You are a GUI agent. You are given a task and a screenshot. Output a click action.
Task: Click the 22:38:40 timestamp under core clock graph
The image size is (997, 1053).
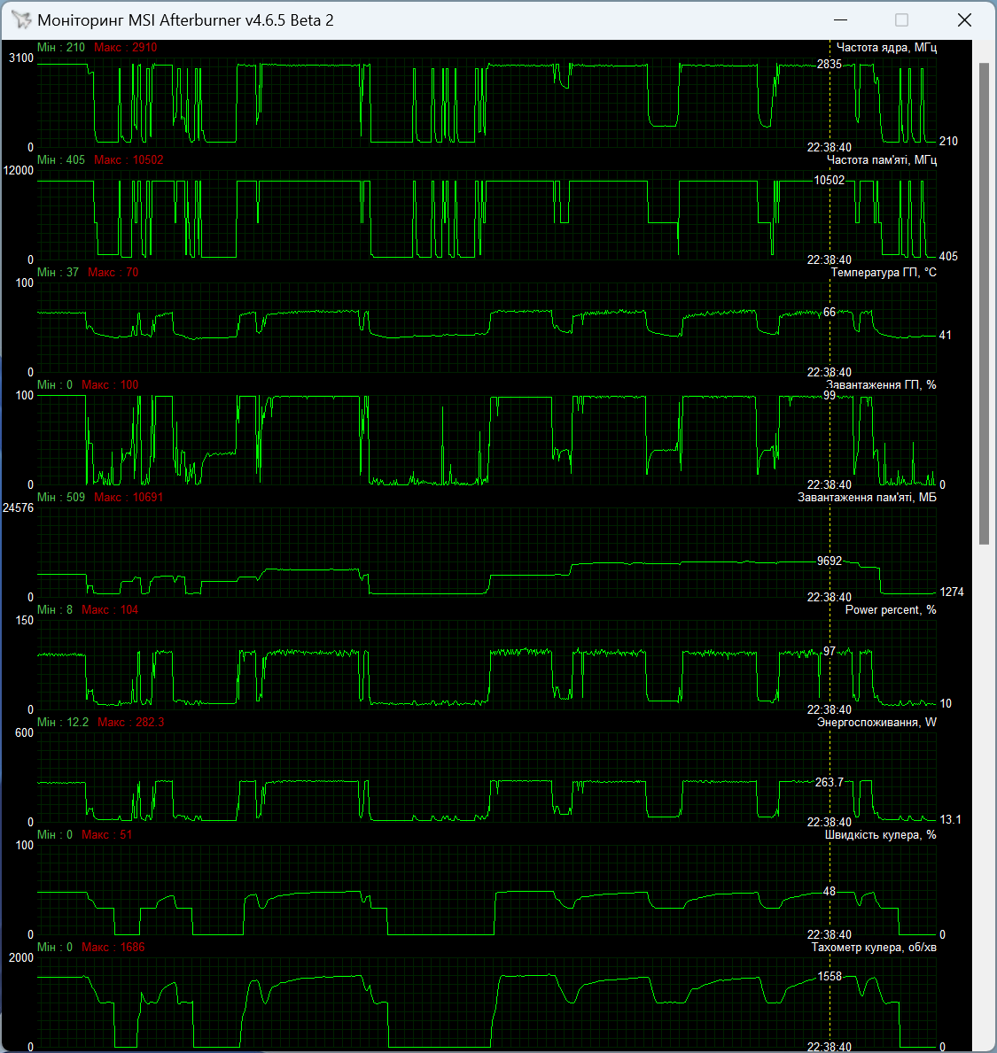pos(829,148)
